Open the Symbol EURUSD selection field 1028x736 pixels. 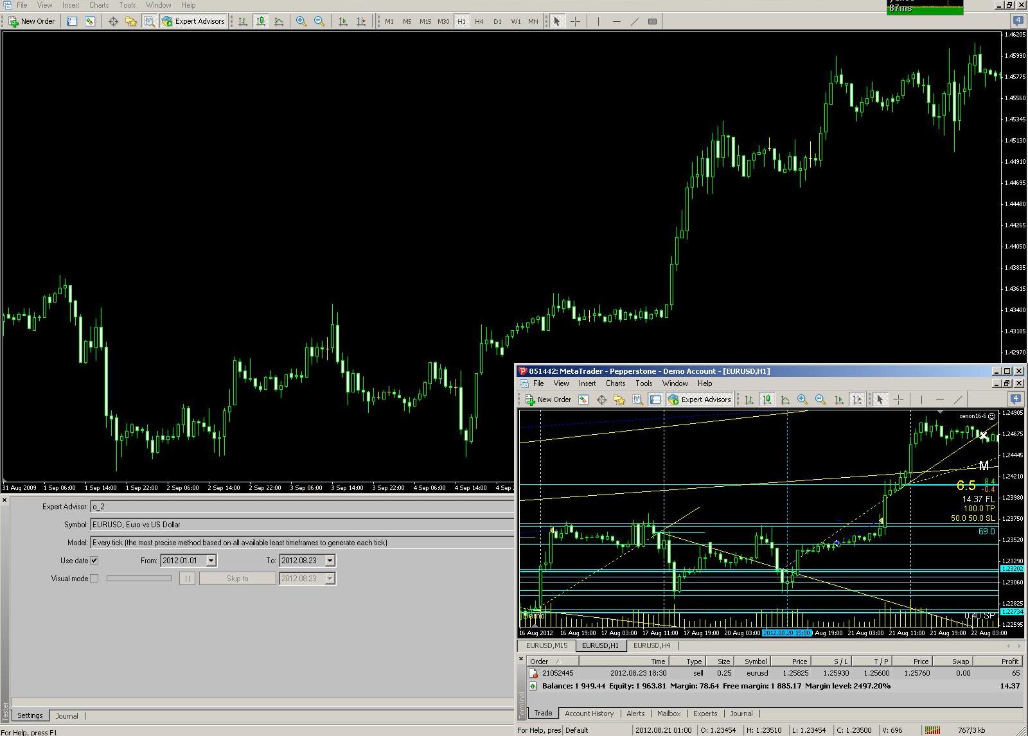click(x=302, y=525)
